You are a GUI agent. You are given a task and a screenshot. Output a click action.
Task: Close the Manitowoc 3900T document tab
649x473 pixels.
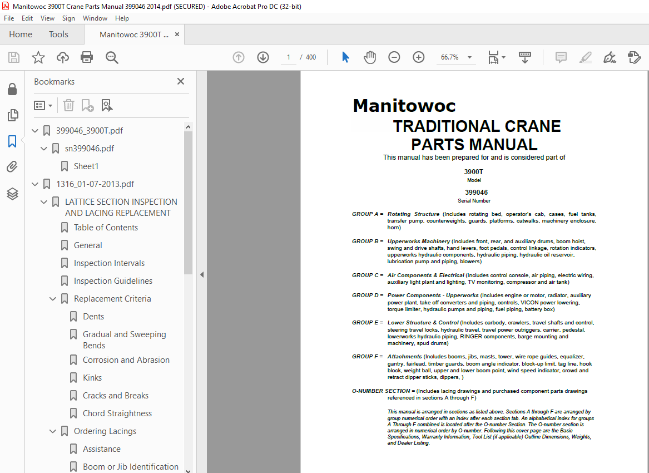click(177, 35)
